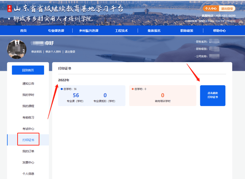Image resolution: width=245 pixels, height=179 pixels.
Task: Open the 帮助中心 navigation item
Action: click(x=219, y=31)
